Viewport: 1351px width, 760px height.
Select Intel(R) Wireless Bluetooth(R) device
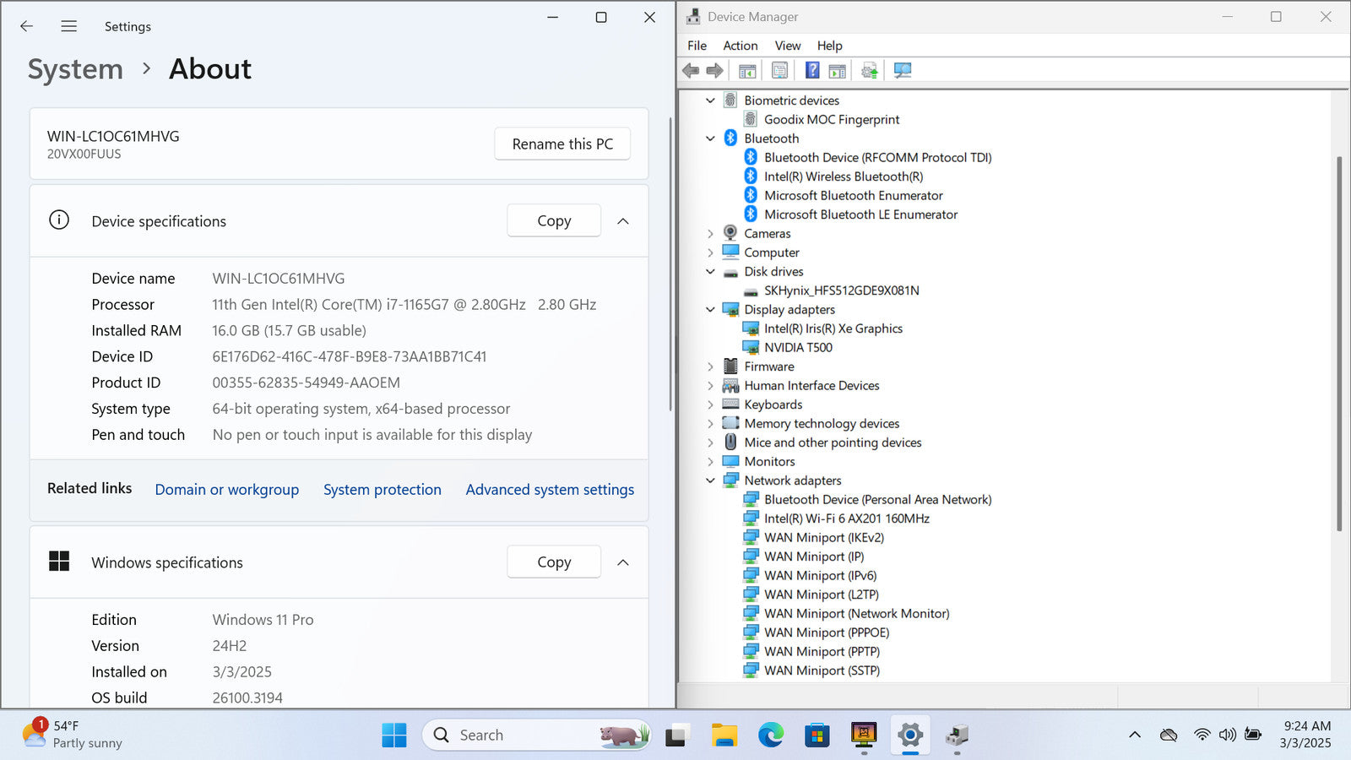coord(844,176)
